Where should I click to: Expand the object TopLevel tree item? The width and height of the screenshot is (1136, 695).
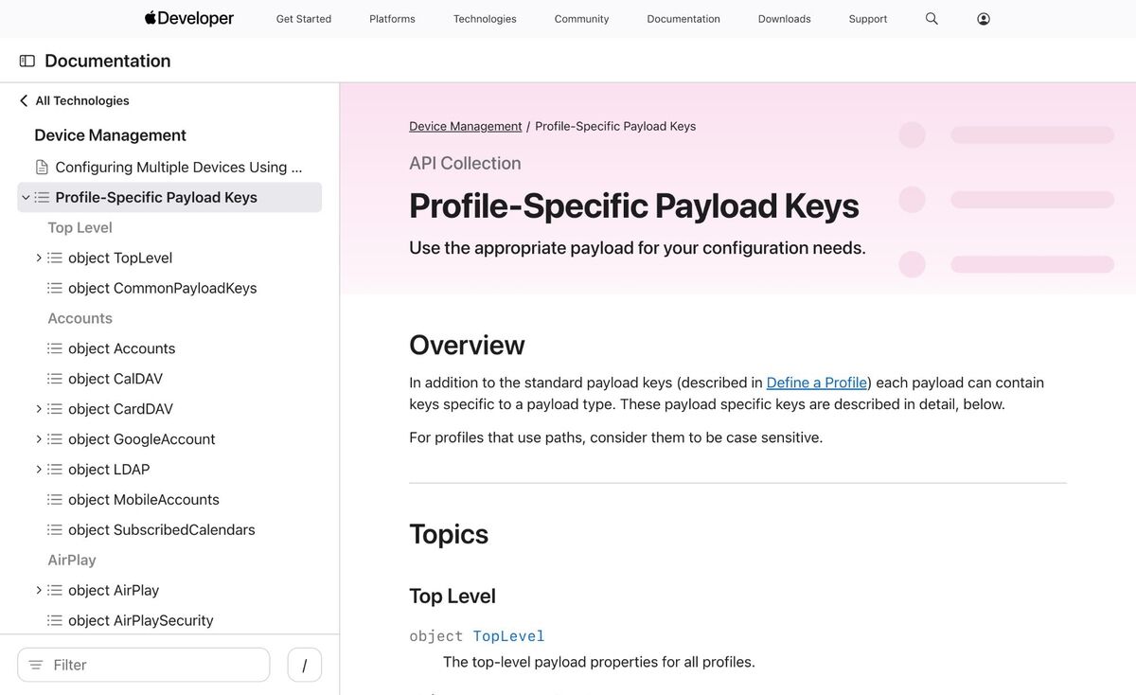tap(39, 258)
